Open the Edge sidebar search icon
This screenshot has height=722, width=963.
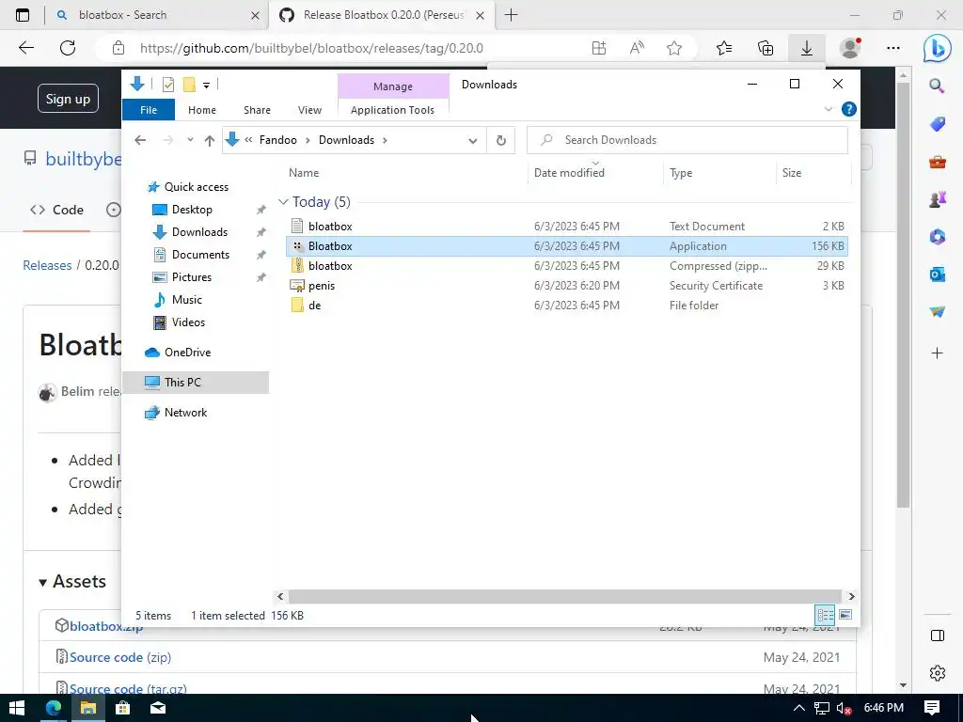pyautogui.click(x=937, y=86)
